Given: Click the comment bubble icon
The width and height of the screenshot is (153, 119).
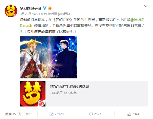Looking at the screenshot, I should [x=91, y=114].
